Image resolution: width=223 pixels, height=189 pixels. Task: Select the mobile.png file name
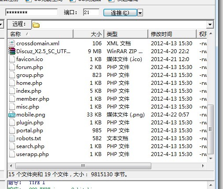click(31, 115)
